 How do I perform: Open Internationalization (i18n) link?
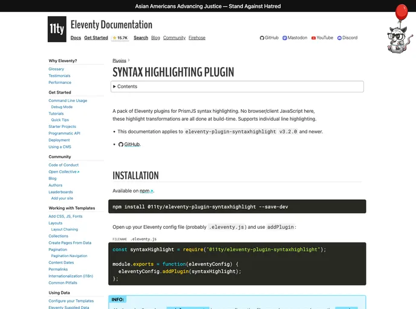tap(71, 276)
